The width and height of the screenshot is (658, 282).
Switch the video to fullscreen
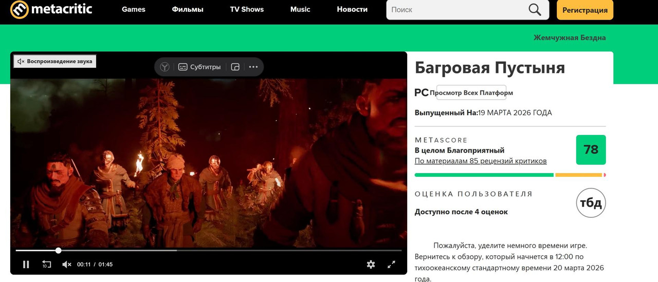(x=391, y=265)
